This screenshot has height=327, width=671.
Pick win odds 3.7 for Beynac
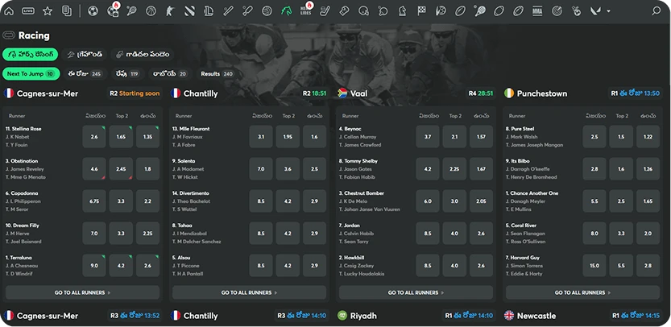428,137
